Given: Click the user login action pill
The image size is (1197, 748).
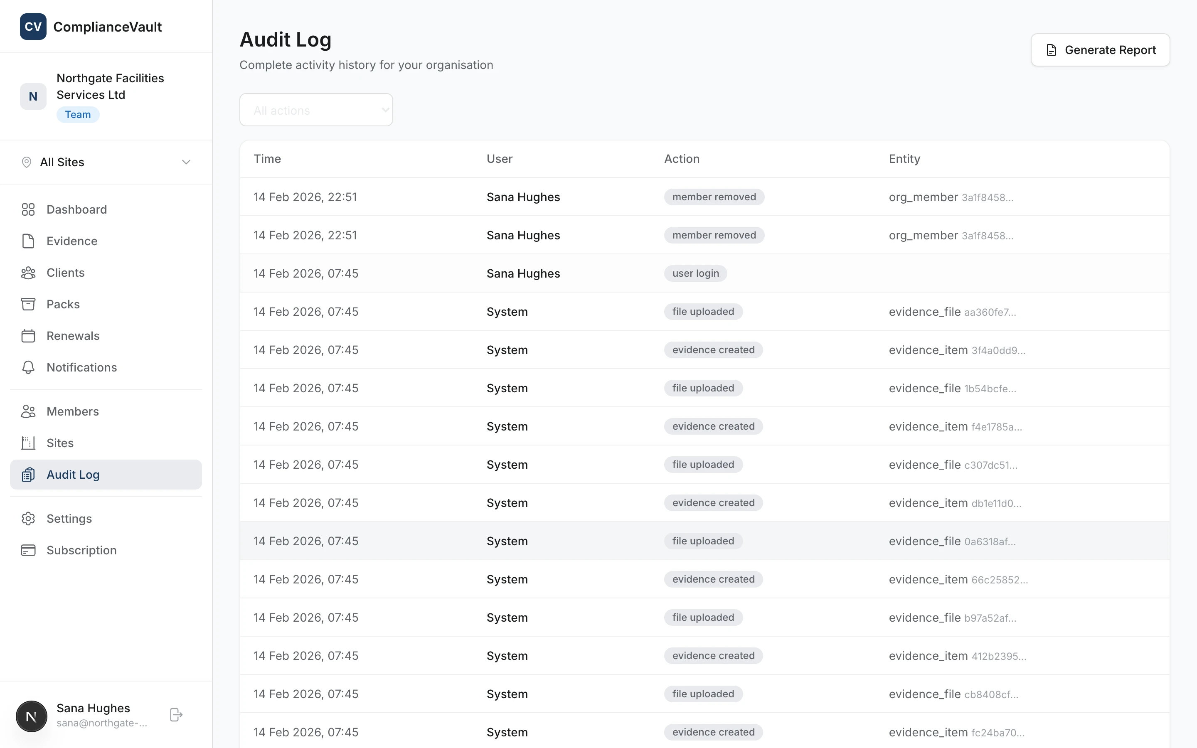Looking at the screenshot, I should [x=695, y=273].
